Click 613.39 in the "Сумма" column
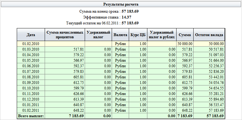 click(x=185, y=99)
